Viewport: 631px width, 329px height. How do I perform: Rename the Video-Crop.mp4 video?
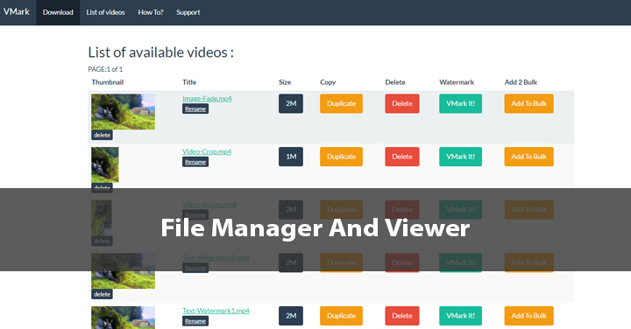pyautogui.click(x=195, y=162)
